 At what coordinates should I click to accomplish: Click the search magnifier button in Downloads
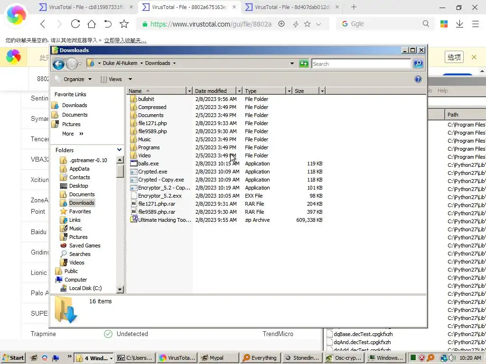418,64
